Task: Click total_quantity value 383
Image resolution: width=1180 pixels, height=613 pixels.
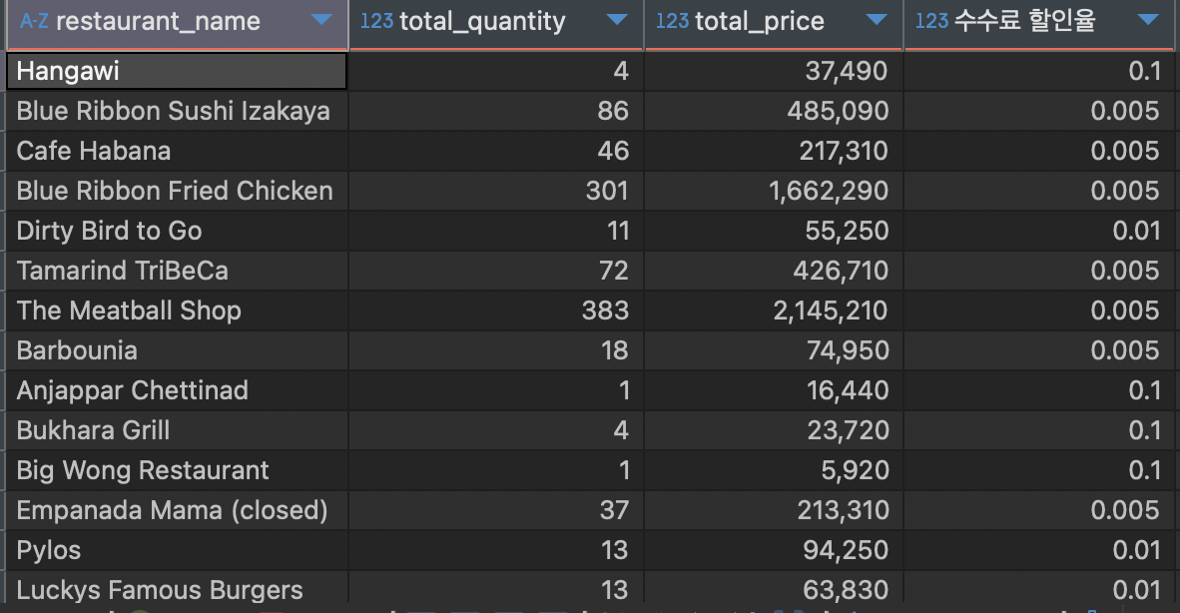Action: [x=605, y=310]
